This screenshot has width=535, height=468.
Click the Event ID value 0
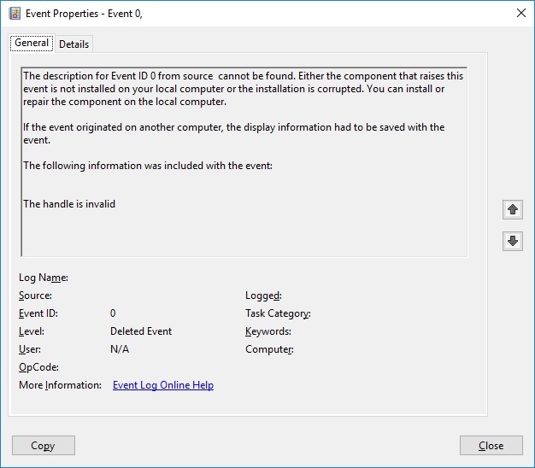pyautogui.click(x=113, y=313)
